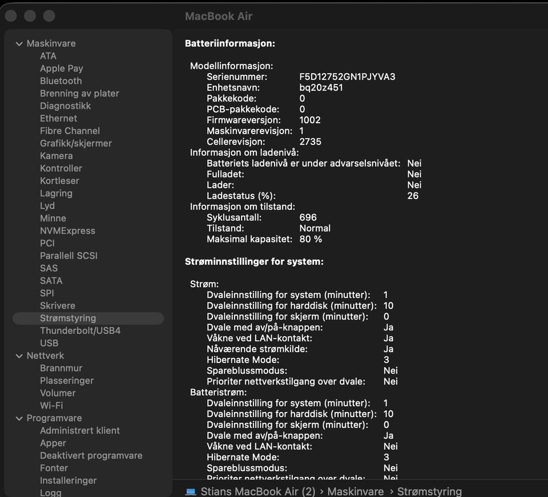Open Kontroller entry
Screen dimensions: 548x497
click(61, 168)
